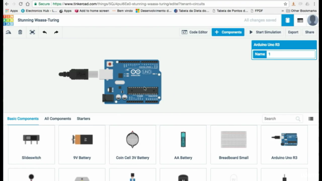The width and height of the screenshot is (322, 181).
Task: Click the download extension icon
Action: 293,4
